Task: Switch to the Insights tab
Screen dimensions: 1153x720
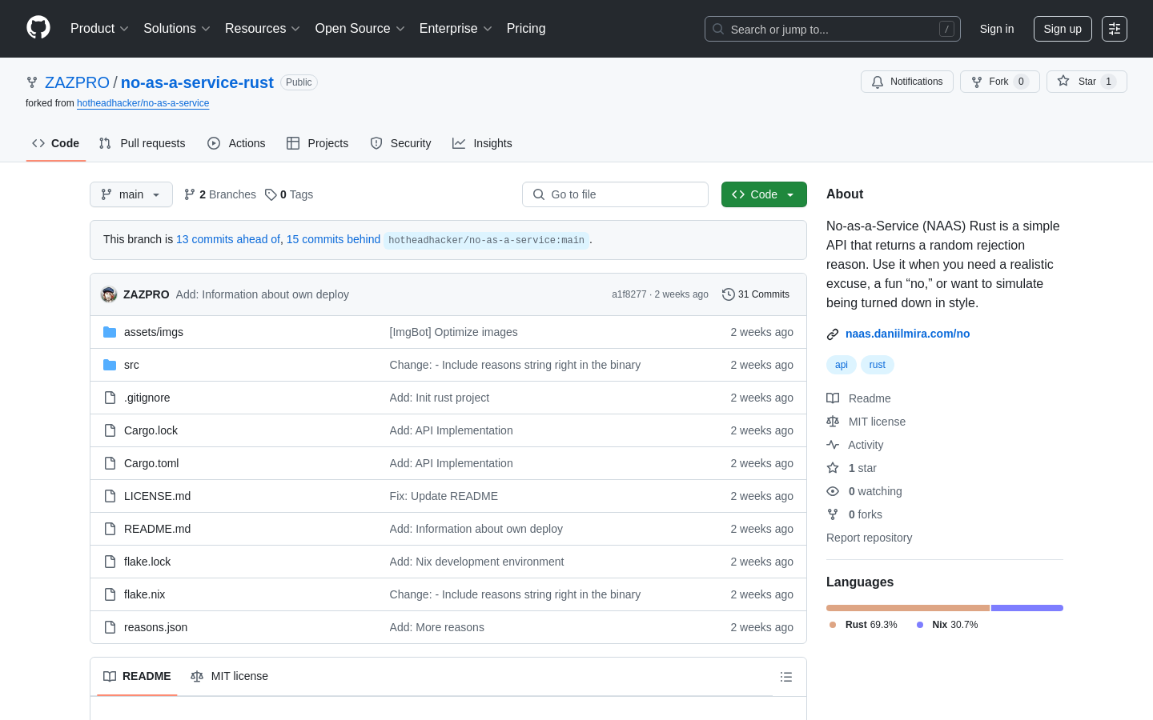Action: (482, 143)
